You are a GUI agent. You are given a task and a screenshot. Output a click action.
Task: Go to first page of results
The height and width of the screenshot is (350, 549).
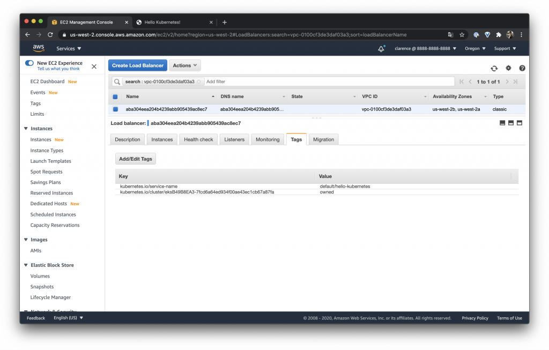462,81
